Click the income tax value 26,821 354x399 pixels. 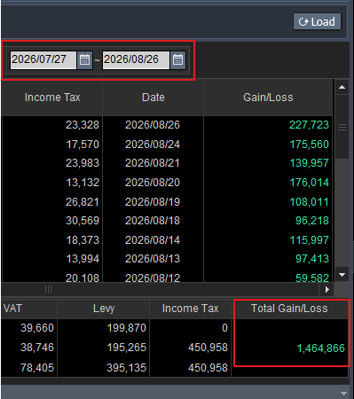pyautogui.click(x=83, y=202)
